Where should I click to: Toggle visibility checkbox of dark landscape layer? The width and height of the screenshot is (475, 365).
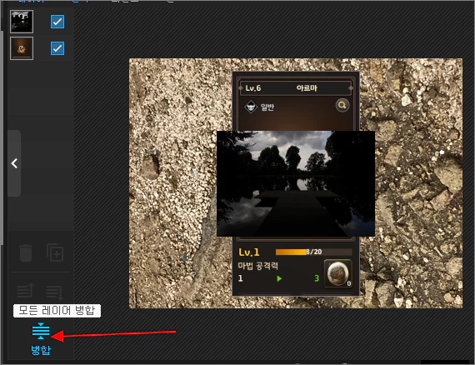click(57, 22)
